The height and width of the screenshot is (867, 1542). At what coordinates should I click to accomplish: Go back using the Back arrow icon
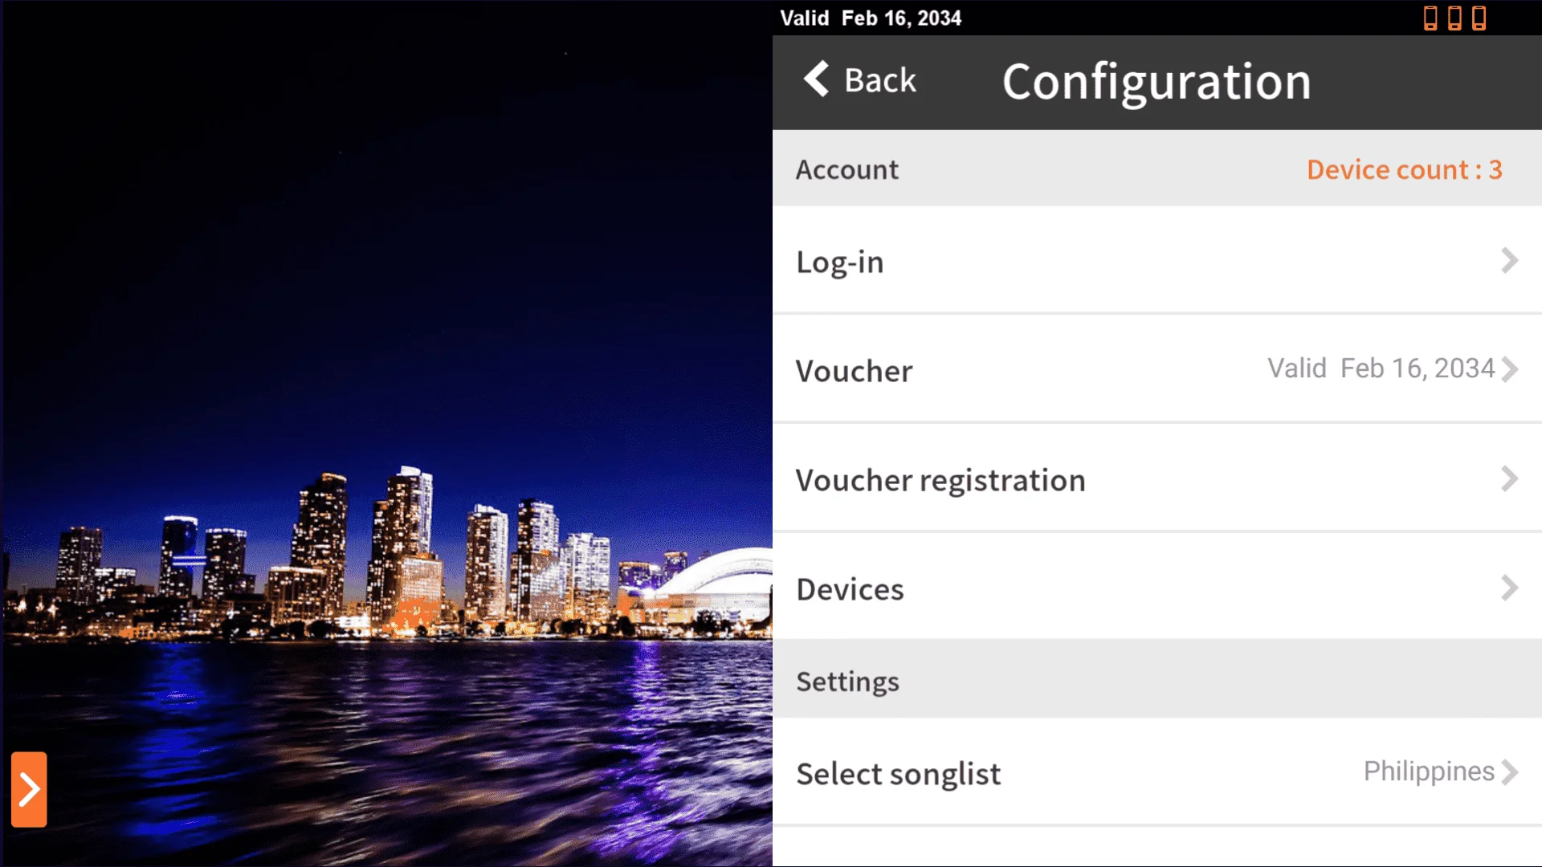click(817, 79)
